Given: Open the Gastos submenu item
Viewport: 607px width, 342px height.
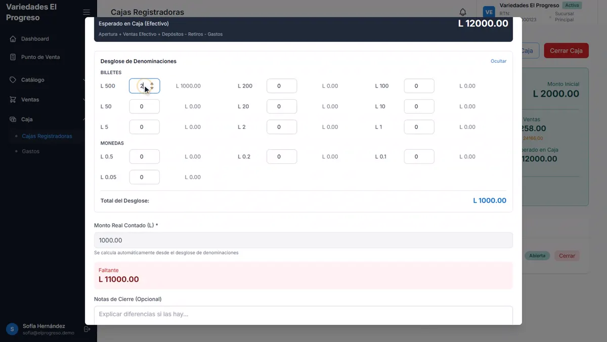Looking at the screenshot, I should click(31, 151).
